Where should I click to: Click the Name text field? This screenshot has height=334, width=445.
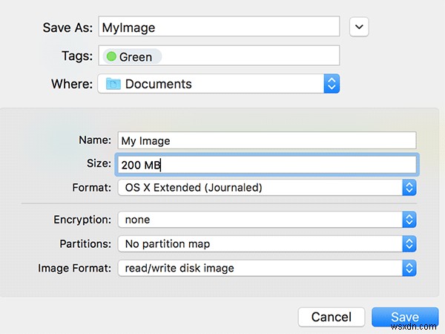(x=267, y=140)
